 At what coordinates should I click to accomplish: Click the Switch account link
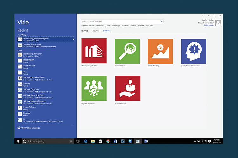coord(209,25)
